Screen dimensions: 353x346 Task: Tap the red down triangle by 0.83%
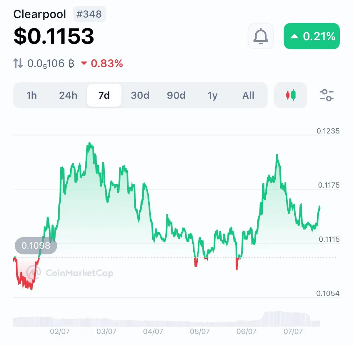pos(84,63)
